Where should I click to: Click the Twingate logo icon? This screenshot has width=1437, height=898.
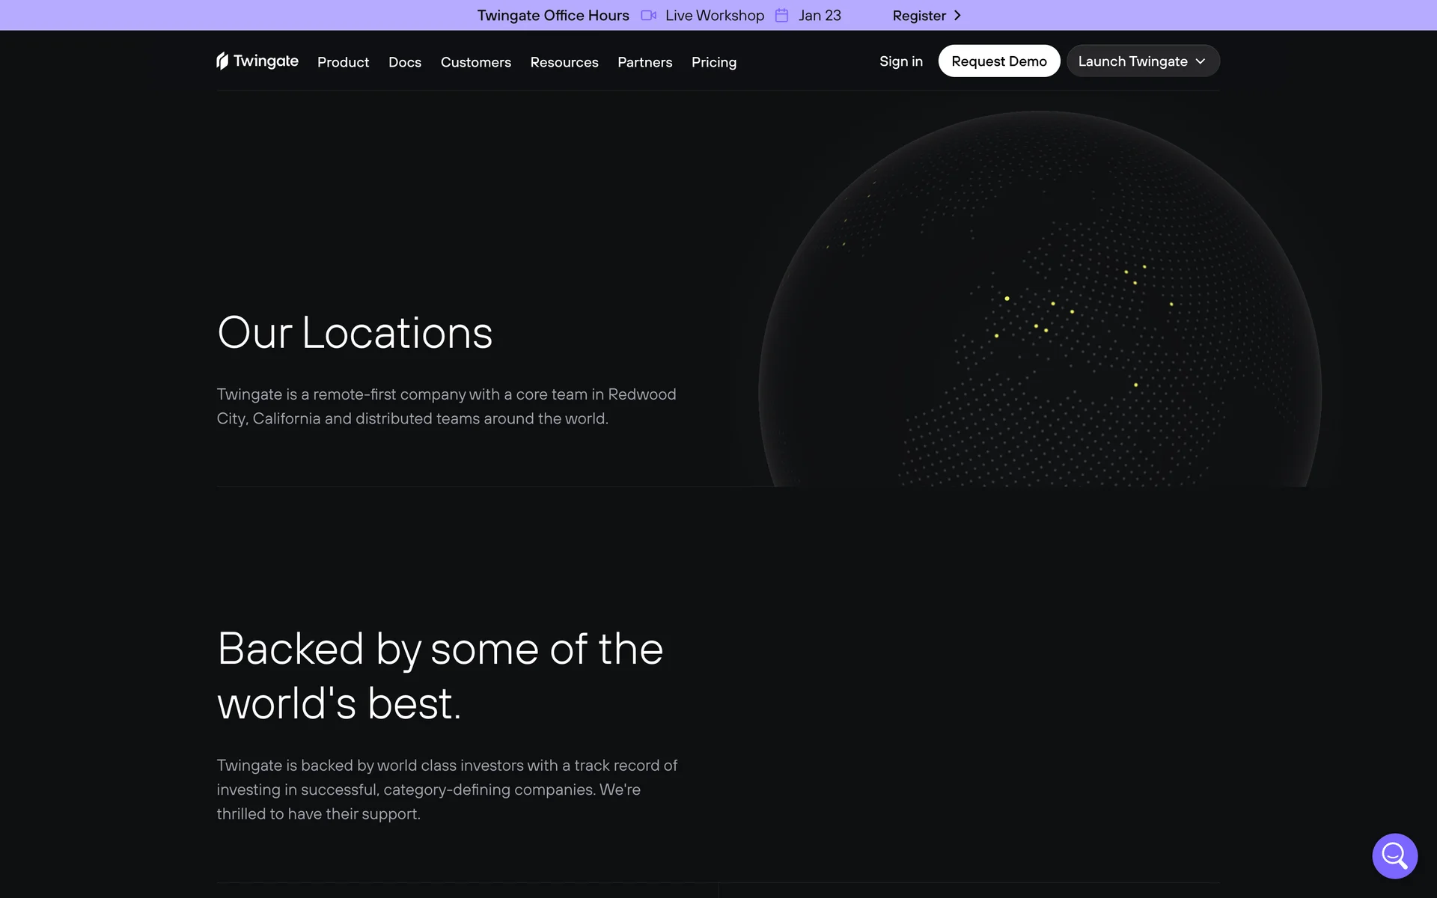pos(222,61)
